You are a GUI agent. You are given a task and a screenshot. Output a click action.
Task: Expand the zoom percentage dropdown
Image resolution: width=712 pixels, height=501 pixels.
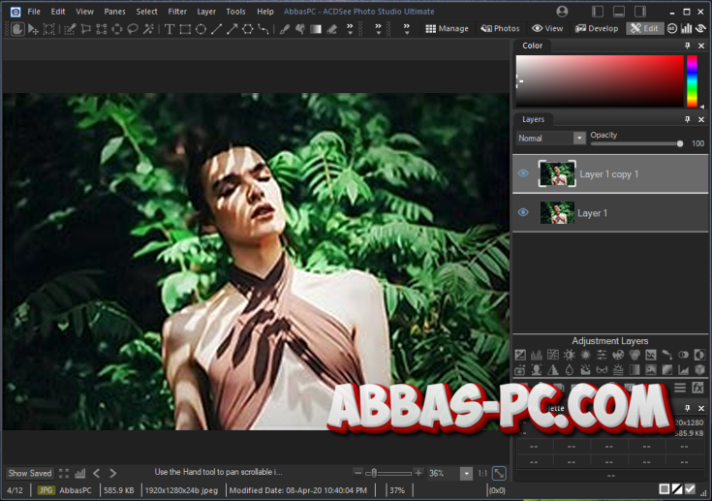pyautogui.click(x=467, y=473)
